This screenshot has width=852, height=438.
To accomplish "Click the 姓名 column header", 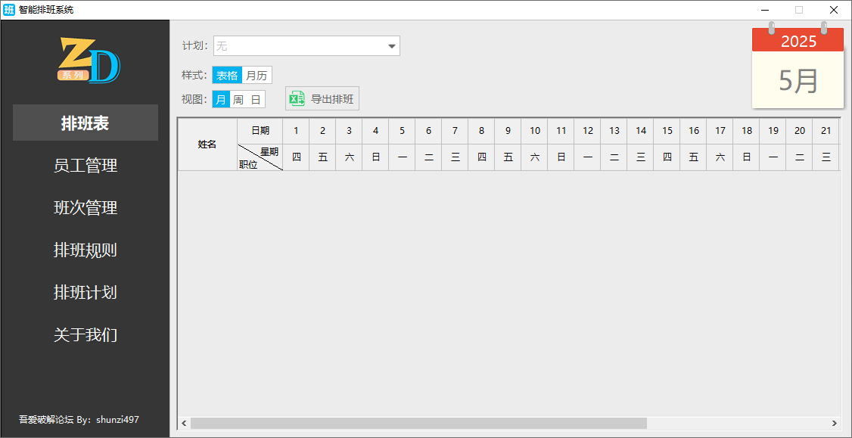I will tap(207, 144).
